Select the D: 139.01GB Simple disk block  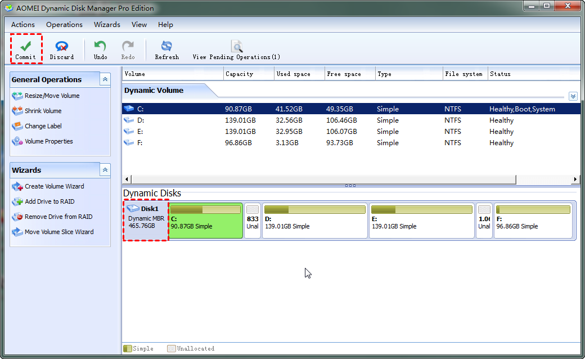click(315, 221)
